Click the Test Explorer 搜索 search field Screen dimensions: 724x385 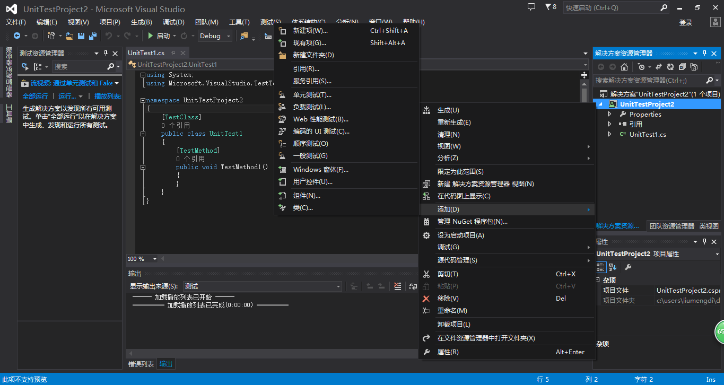(x=78, y=67)
